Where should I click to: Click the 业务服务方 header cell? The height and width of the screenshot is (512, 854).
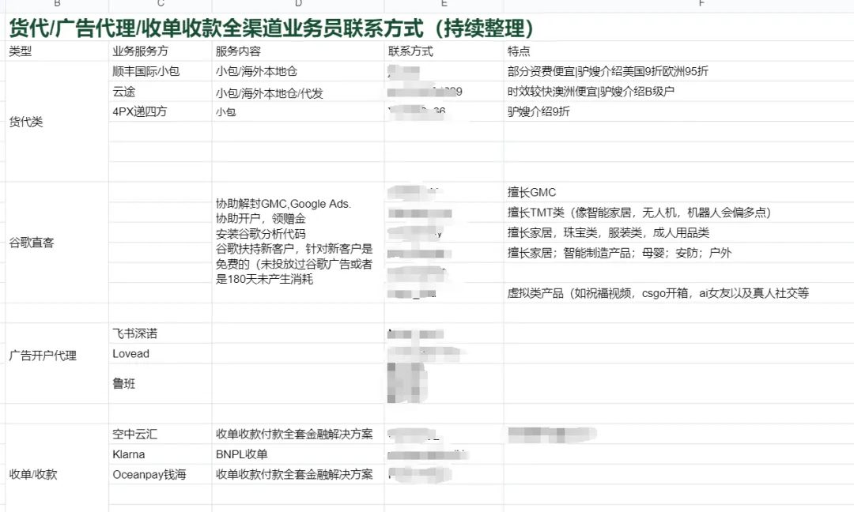tap(160, 51)
